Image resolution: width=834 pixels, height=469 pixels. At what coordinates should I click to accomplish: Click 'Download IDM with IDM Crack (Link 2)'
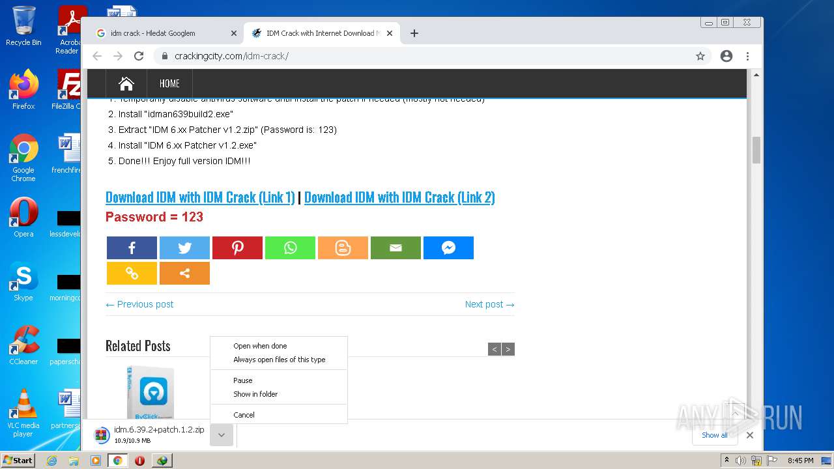399,197
